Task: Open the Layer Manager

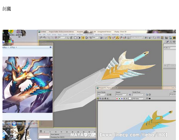Action: tap(154, 38)
